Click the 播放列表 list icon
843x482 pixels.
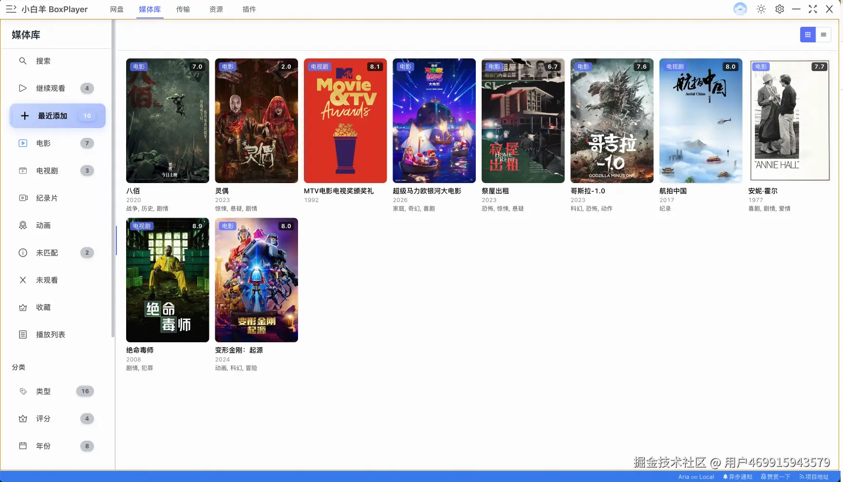coord(23,334)
